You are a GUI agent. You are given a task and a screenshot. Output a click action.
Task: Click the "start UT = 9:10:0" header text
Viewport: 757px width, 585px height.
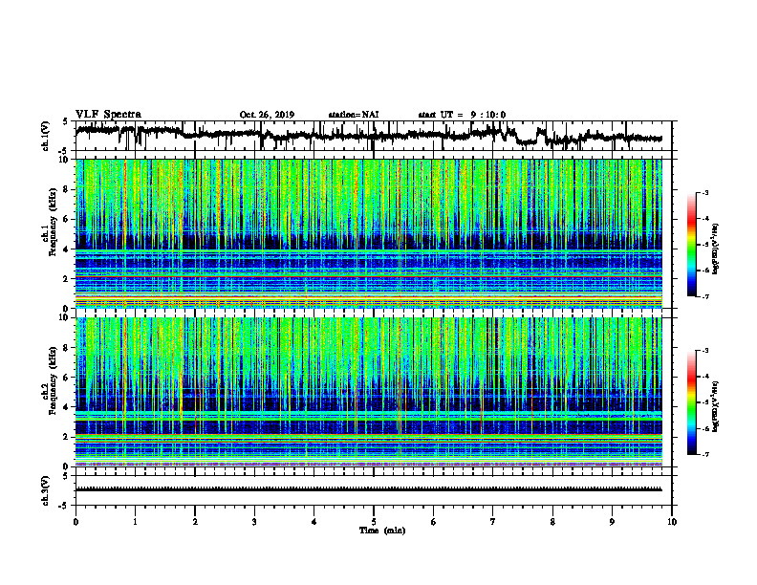pyautogui.click(x=462, y=115)
